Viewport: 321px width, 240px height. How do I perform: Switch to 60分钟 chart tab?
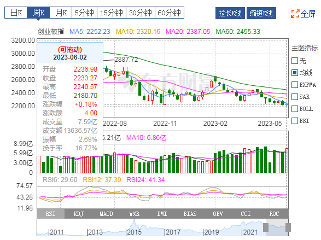pyautogui.click(x=170, y=13)
